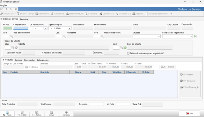
Task: Click Estornar Faturas toolbar button
Action: pyautogui.click(x=75, y=14)
